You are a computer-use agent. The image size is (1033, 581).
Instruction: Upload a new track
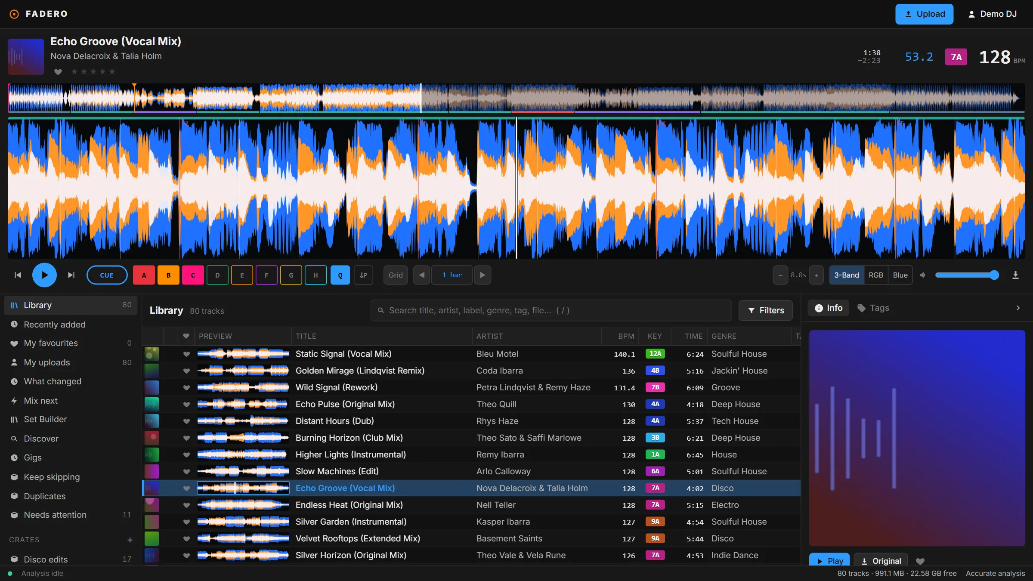tap(924, 14)
